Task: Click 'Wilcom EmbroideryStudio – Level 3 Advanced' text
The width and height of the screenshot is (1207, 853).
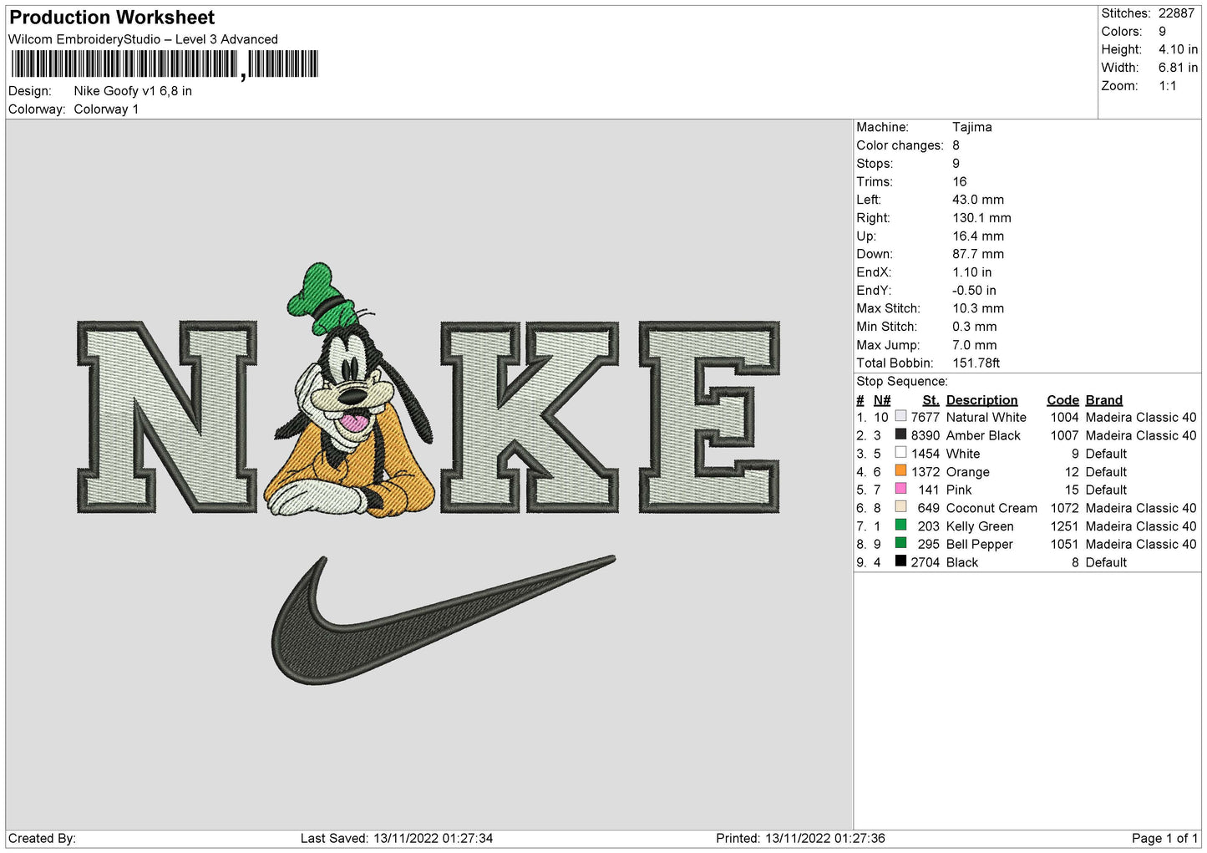Action: tap(143, 39)
